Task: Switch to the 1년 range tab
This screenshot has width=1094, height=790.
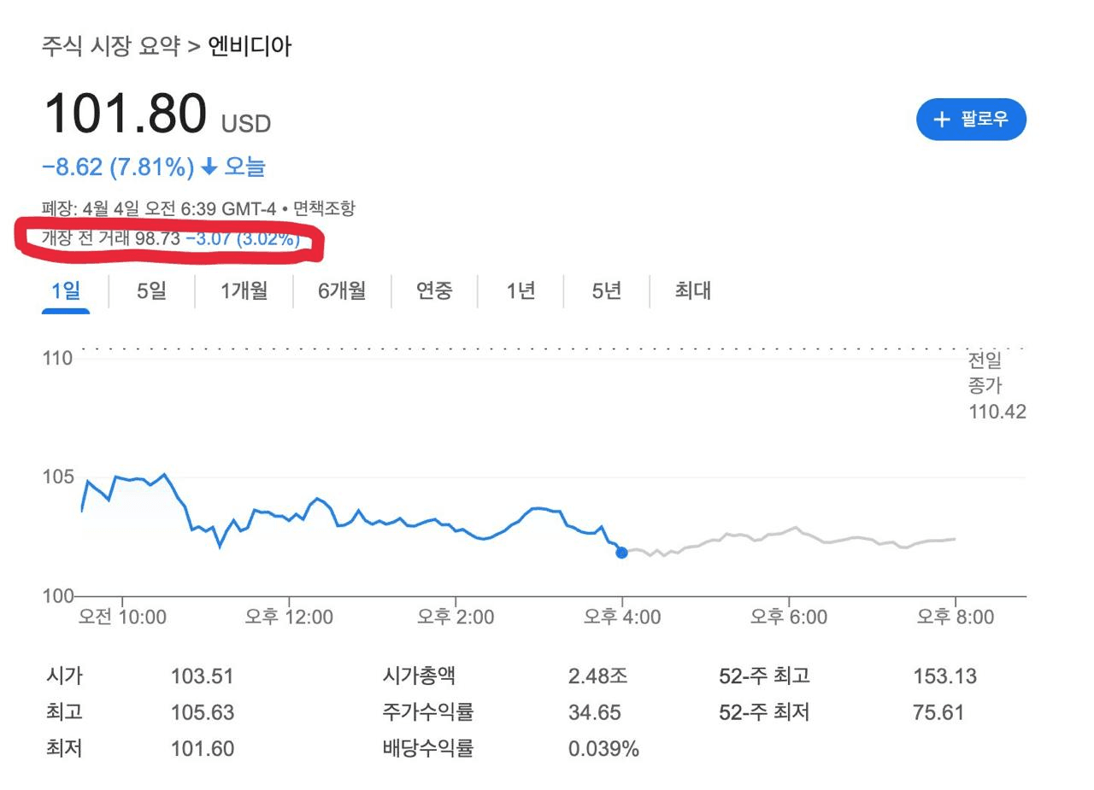Action: pyautogui.click(x=521, y=291)
